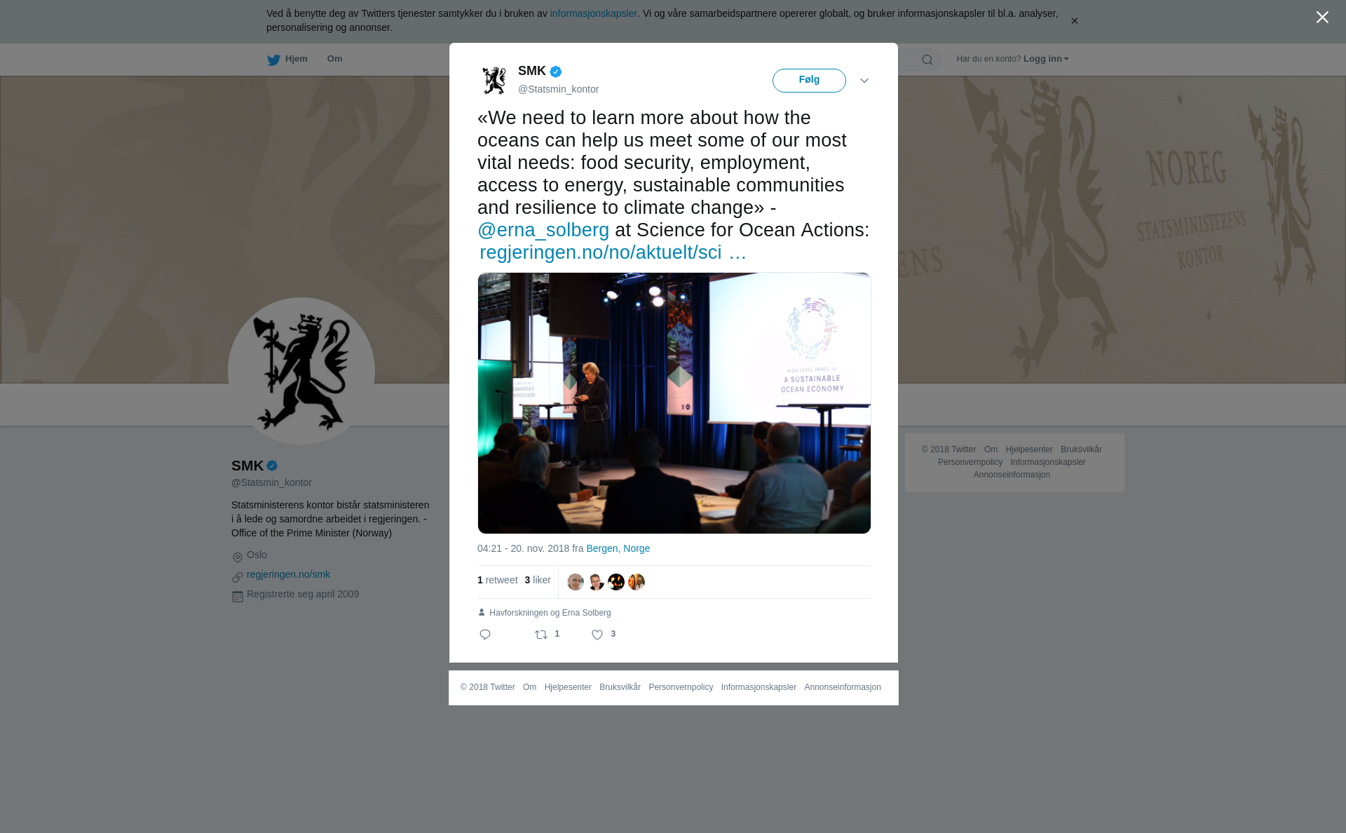
Task: Expand tweet options chevron next to Følg
Action: (864, 81)
